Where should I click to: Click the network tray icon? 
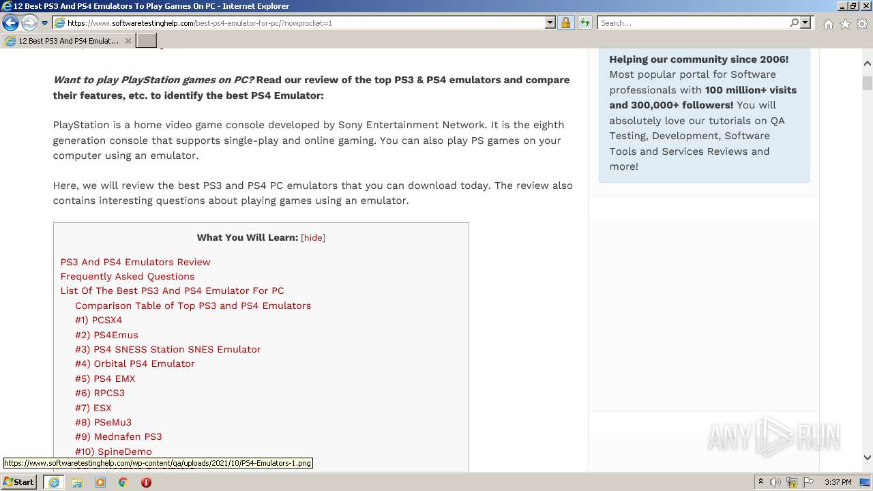[792, 482]
